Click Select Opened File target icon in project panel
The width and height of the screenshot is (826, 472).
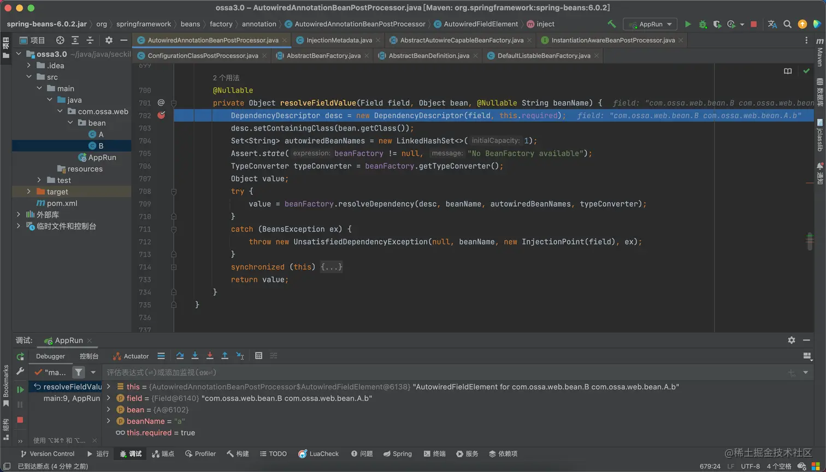tap(60, 40)
